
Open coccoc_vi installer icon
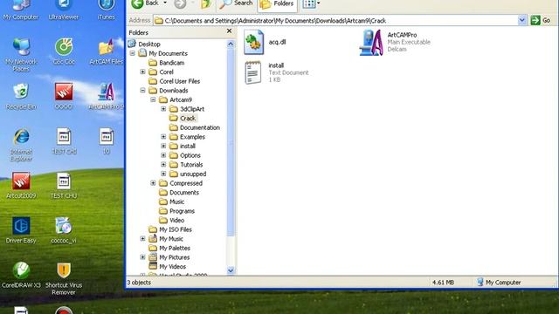coord(64,230)
